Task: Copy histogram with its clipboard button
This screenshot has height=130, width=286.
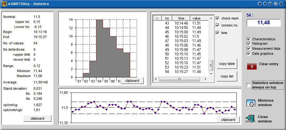Action: click(132, 81)
